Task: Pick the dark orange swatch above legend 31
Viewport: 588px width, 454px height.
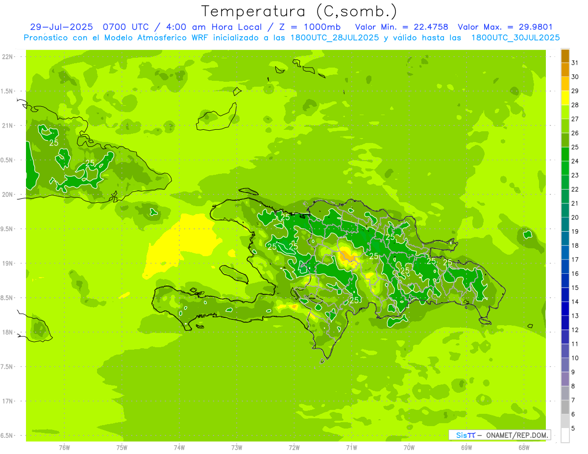Action: point(565,56)
